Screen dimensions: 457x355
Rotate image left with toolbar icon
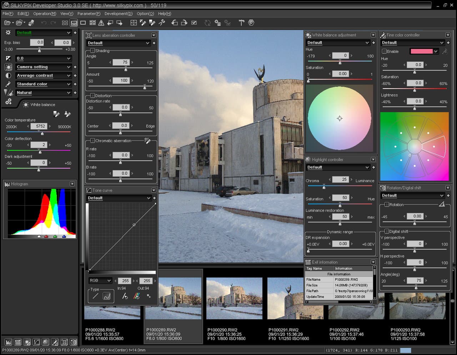click(175, 22)
